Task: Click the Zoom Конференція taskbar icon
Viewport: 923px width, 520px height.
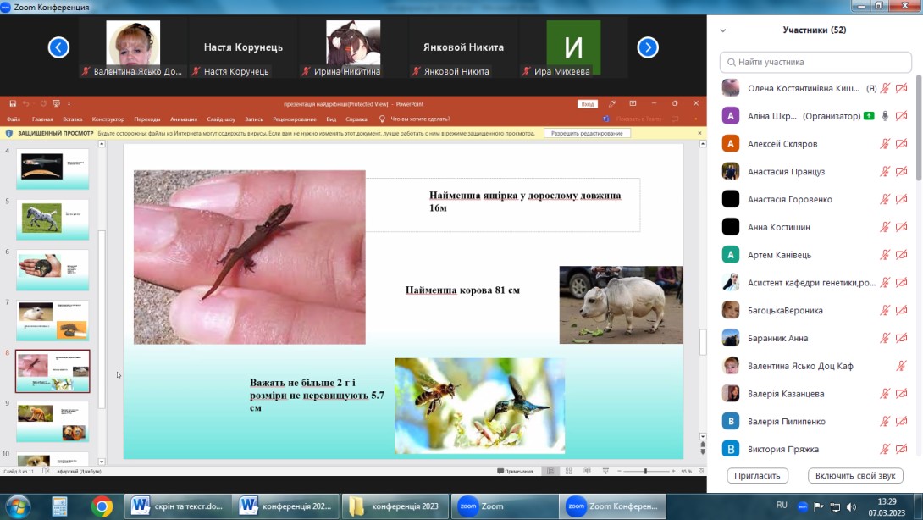Action: (609, 506)
